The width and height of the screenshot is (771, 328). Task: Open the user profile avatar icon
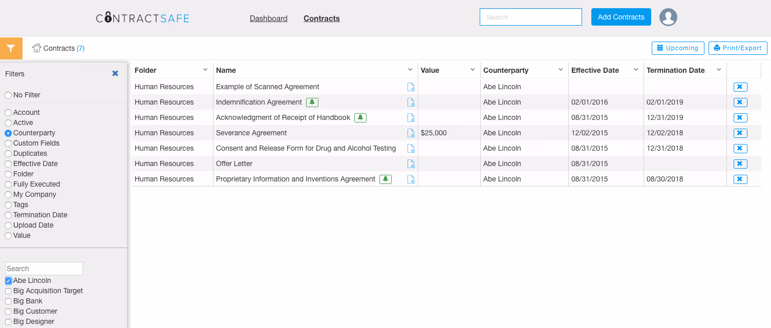pyautogui.click(x=668, y=17)
